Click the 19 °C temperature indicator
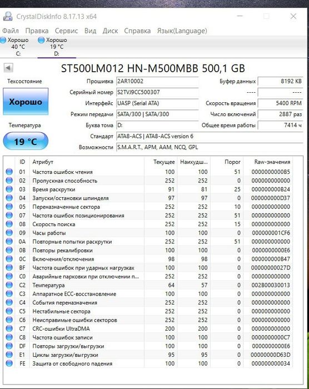309x389 pixels. (26, 141)
